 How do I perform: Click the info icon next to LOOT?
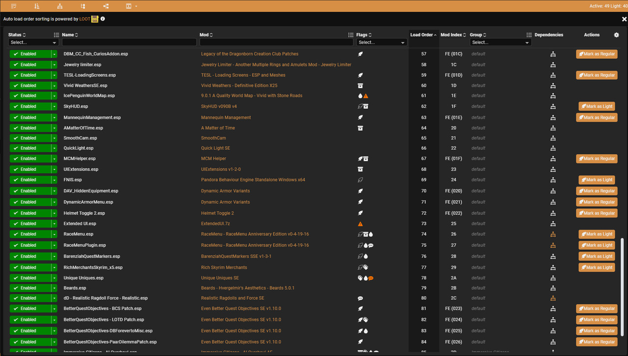pos(103,19)
